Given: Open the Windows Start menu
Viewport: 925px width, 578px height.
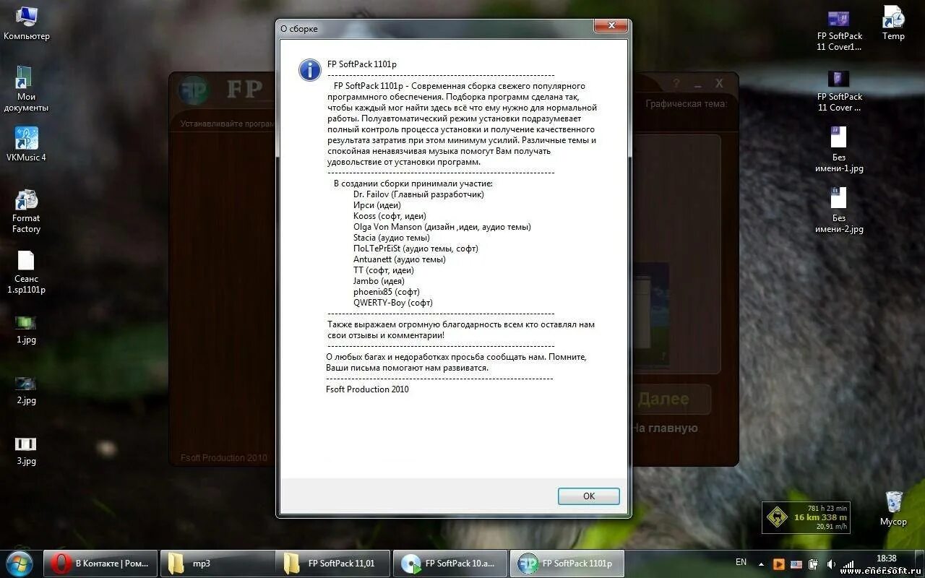Looking at the screenshot, I should (x=20, y=564).
